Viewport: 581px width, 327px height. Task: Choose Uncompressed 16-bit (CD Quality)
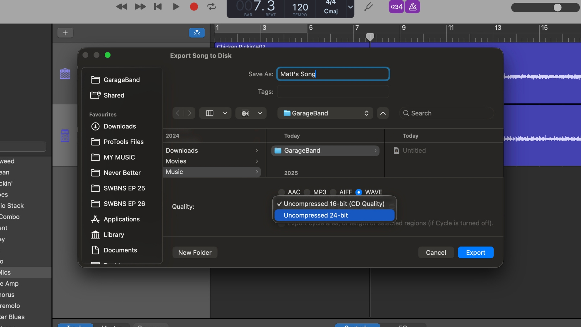coord(334,203)
